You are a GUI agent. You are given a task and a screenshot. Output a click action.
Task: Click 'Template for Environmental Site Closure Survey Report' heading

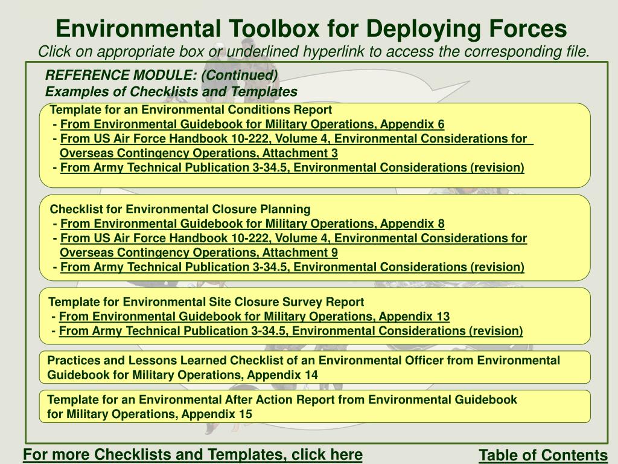pyautogui.click(x=206, y=302)
